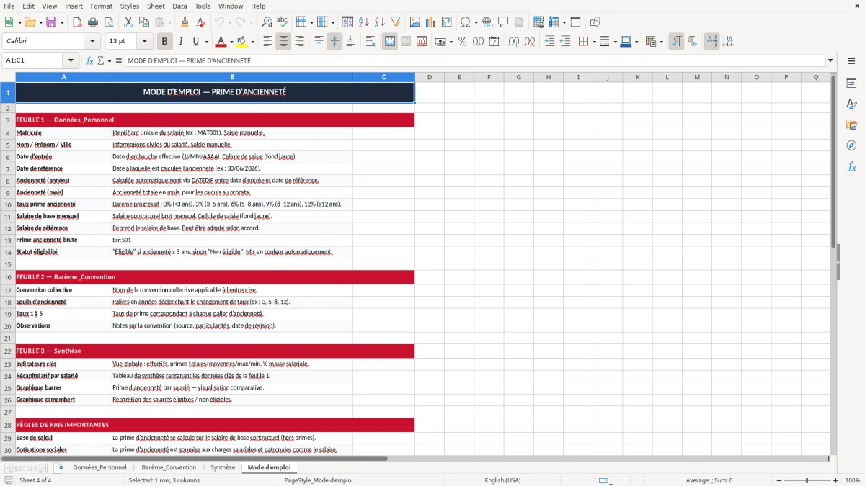Switch to the Barème_Convention sheet tab

pyautogui.click(x=169, y=468)
